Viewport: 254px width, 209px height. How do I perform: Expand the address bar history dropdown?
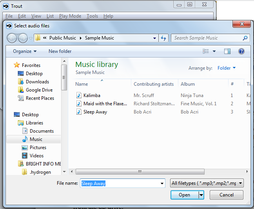(x=154, y=38)
